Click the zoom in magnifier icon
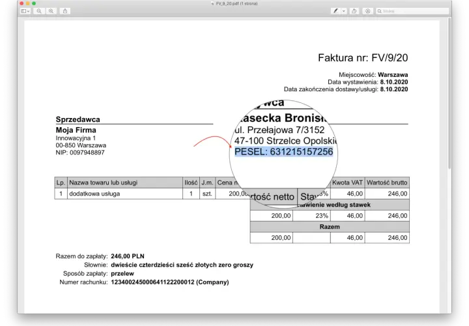Viewport: 469px width, 326px height. pos(51,11)
